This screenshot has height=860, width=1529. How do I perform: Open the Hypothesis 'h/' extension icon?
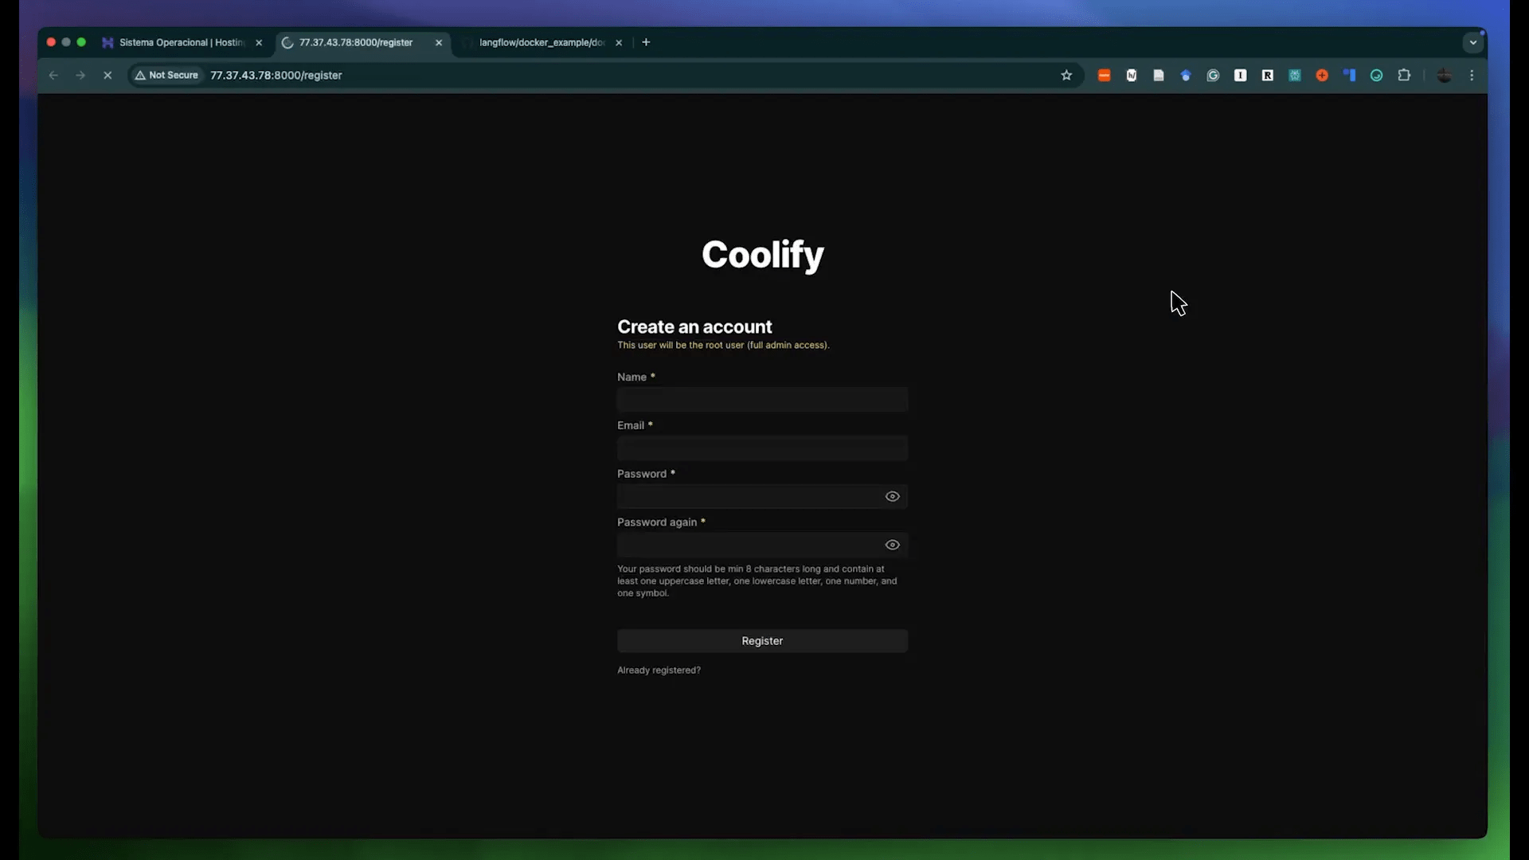pos(1132,75)
